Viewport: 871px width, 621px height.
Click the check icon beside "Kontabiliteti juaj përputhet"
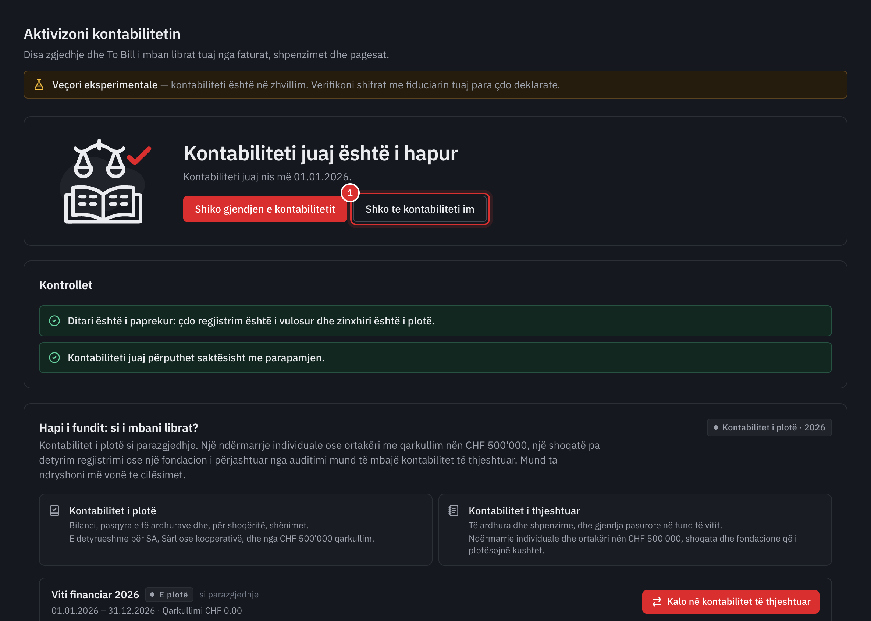coord(55,358)
